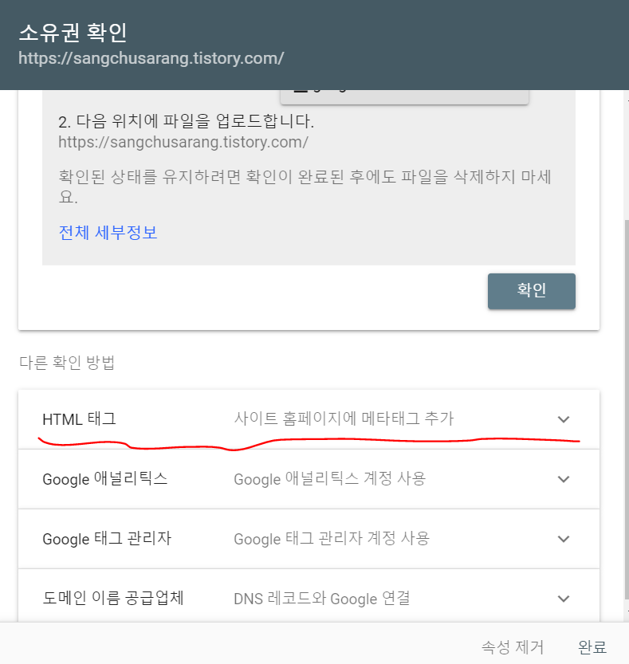
Task: Select the HTML 태그 method label
Action: (79, 419)
